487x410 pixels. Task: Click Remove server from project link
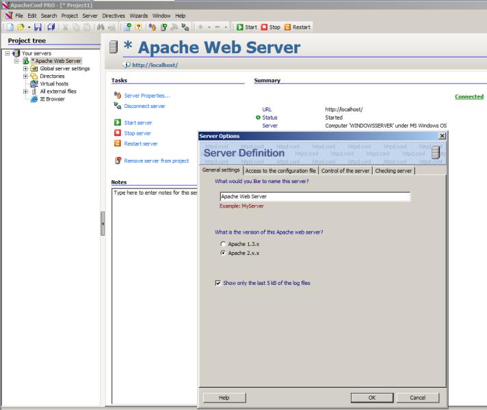pos(156,161)
